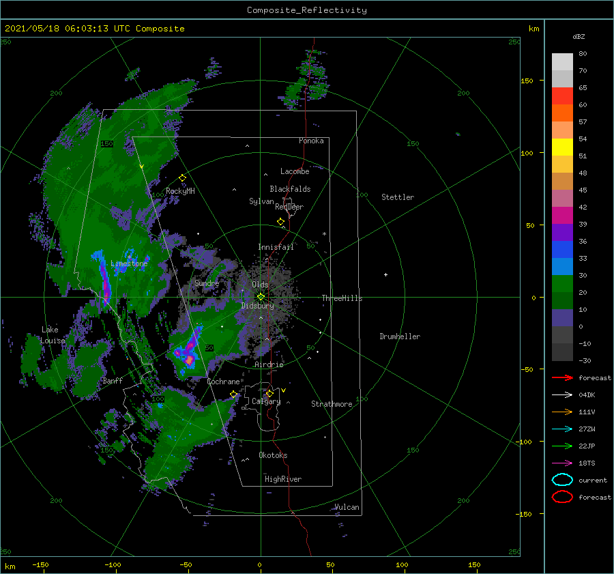
Task: Click the cyan 27ZW arrow legend icon
Action: [562, 429]
